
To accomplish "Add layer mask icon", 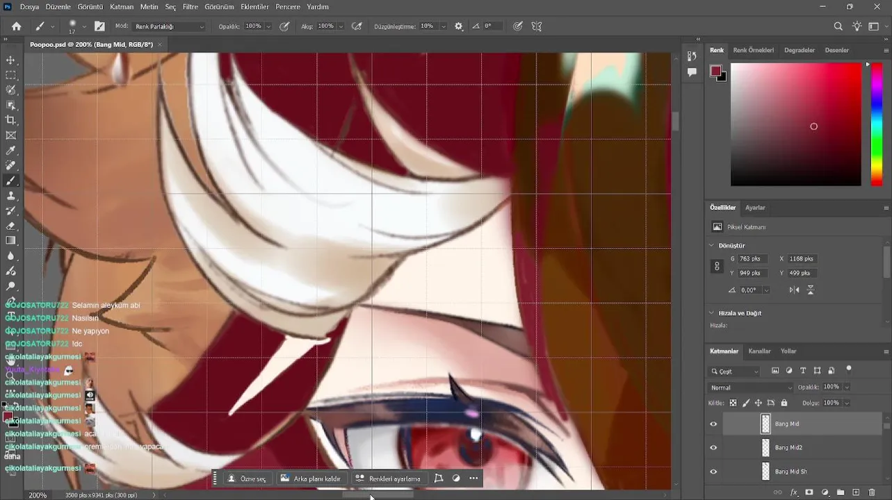I will tap(809, 492).
